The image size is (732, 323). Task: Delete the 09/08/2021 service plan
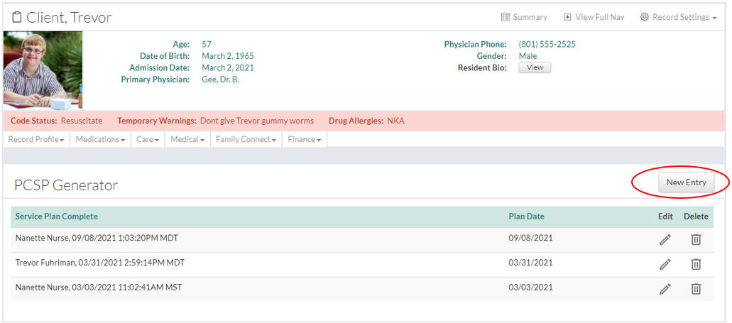(696, 240)
